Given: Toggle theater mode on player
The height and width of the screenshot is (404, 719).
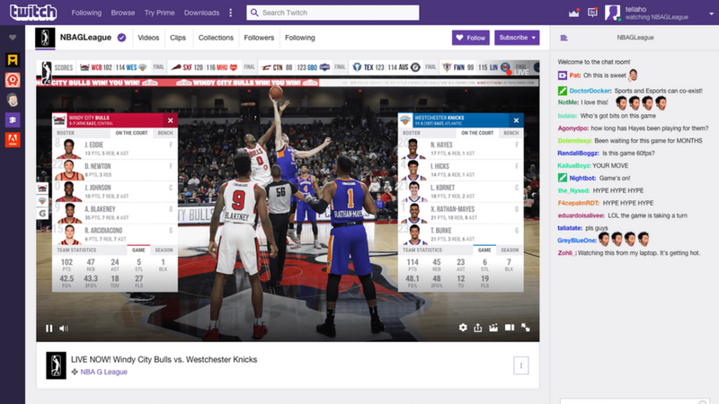Looking at the screenshot, I should pyautogui.click(x=510, y=328).
